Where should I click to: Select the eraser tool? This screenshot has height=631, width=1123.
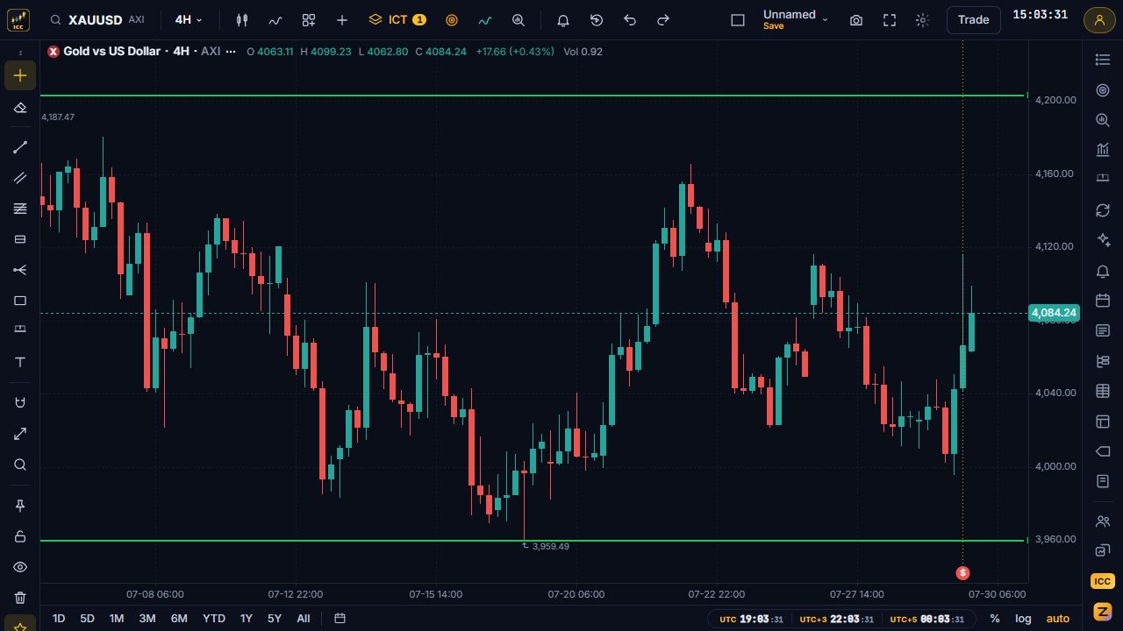coord(20,108)
